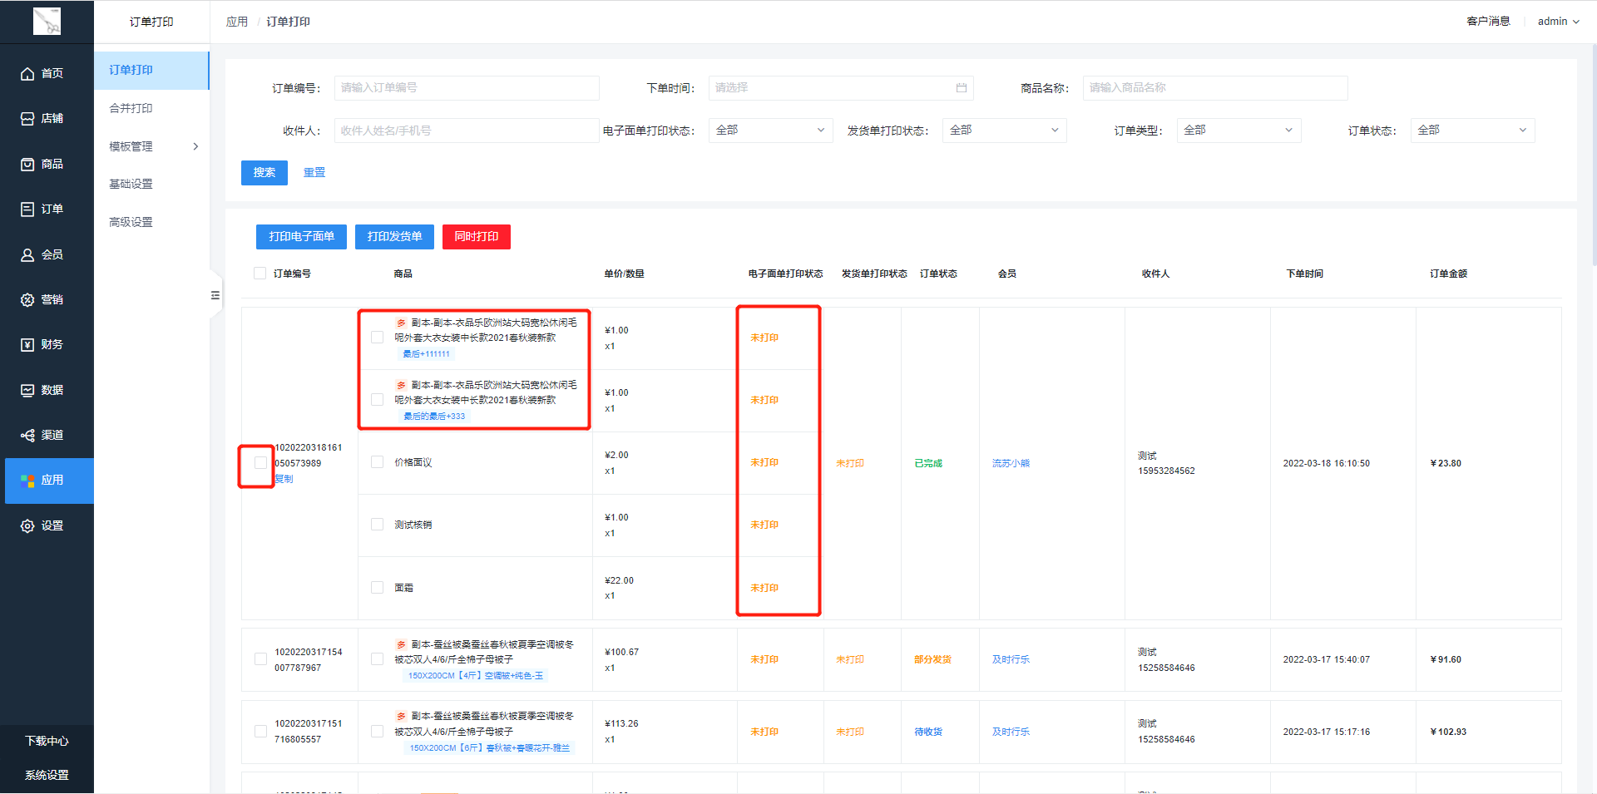Click the red 同时打印 button

click(x=476, y=237)
